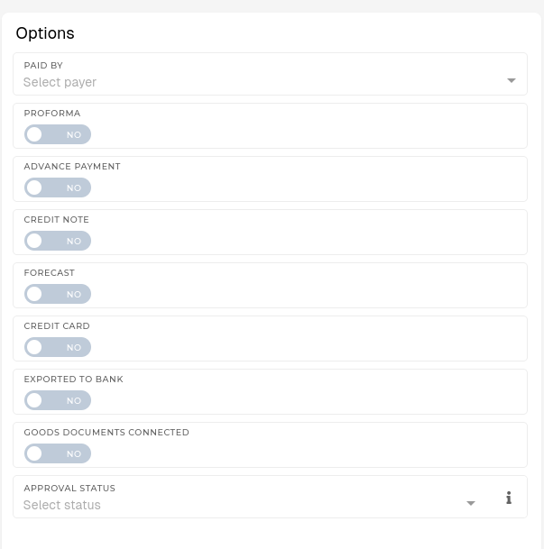Click the 'FORECAST' label text

click(x=50, y=273)
